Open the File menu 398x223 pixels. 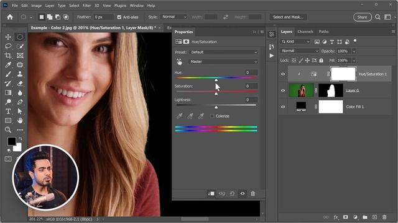coord(15,6)
